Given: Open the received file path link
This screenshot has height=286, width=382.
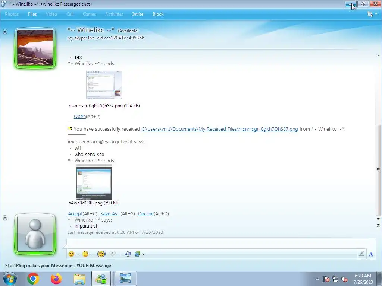Looking at the screenshot, I should point(219,129).
